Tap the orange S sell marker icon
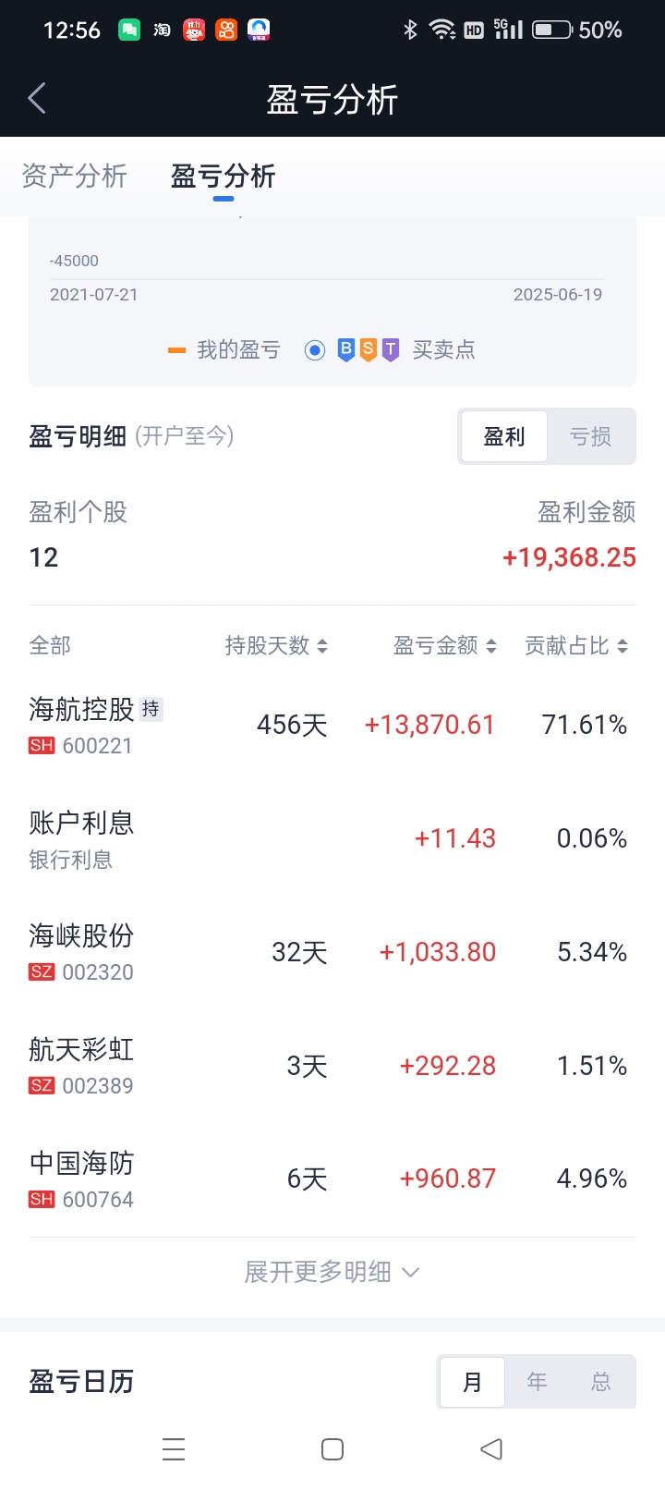 369,349
